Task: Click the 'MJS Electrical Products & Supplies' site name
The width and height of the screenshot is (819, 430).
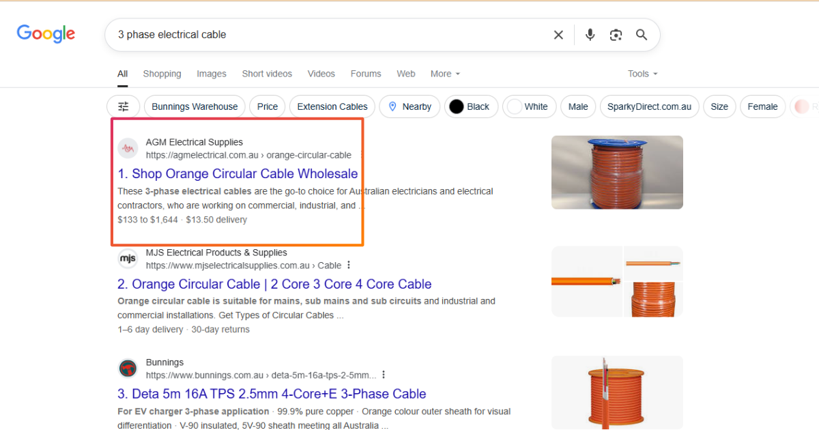Action: click(x=216, y=252)
